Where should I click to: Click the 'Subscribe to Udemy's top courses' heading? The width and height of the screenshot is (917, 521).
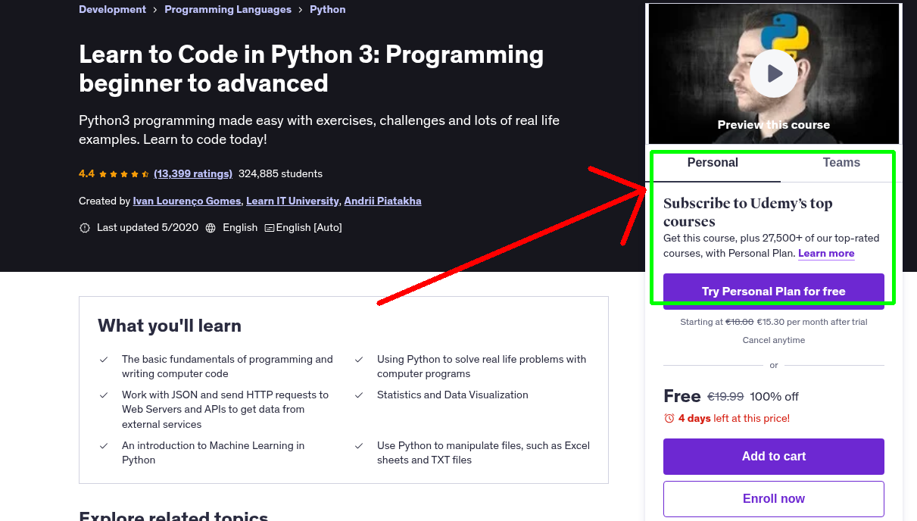pyautogui.click(x=748, y=213)
